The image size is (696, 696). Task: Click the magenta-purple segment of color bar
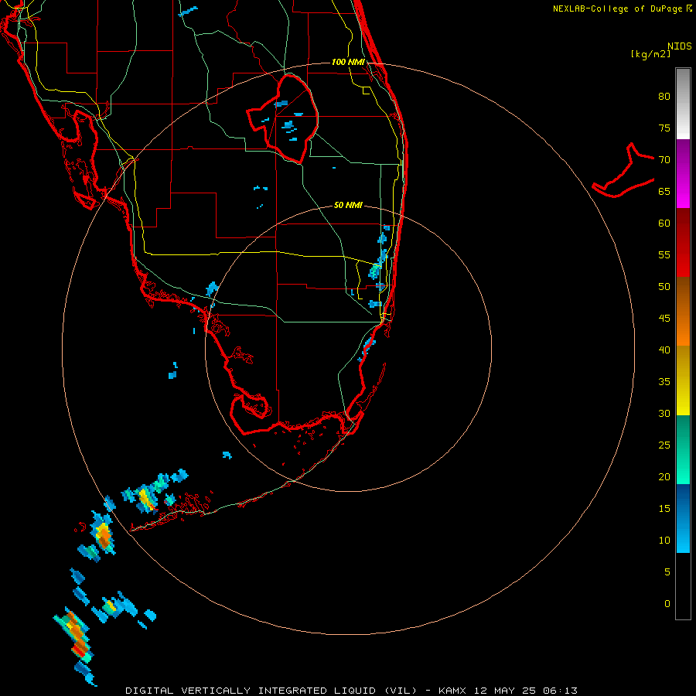click(683, 173)
